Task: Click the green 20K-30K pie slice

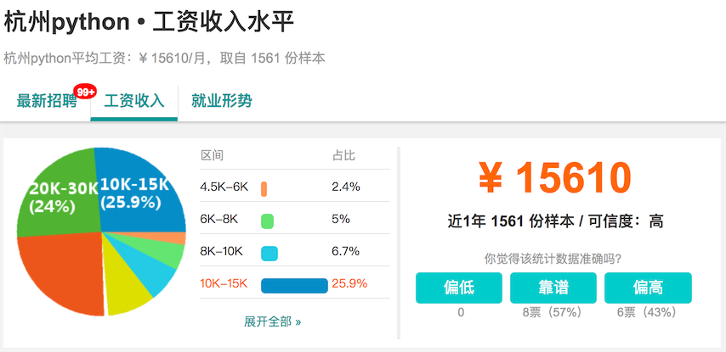Action: click(x=61, y=195)
